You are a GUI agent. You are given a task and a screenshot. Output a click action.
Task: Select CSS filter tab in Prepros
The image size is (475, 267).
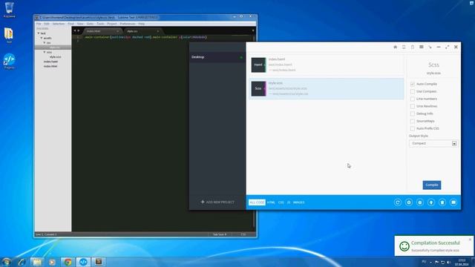click(281, 202)
